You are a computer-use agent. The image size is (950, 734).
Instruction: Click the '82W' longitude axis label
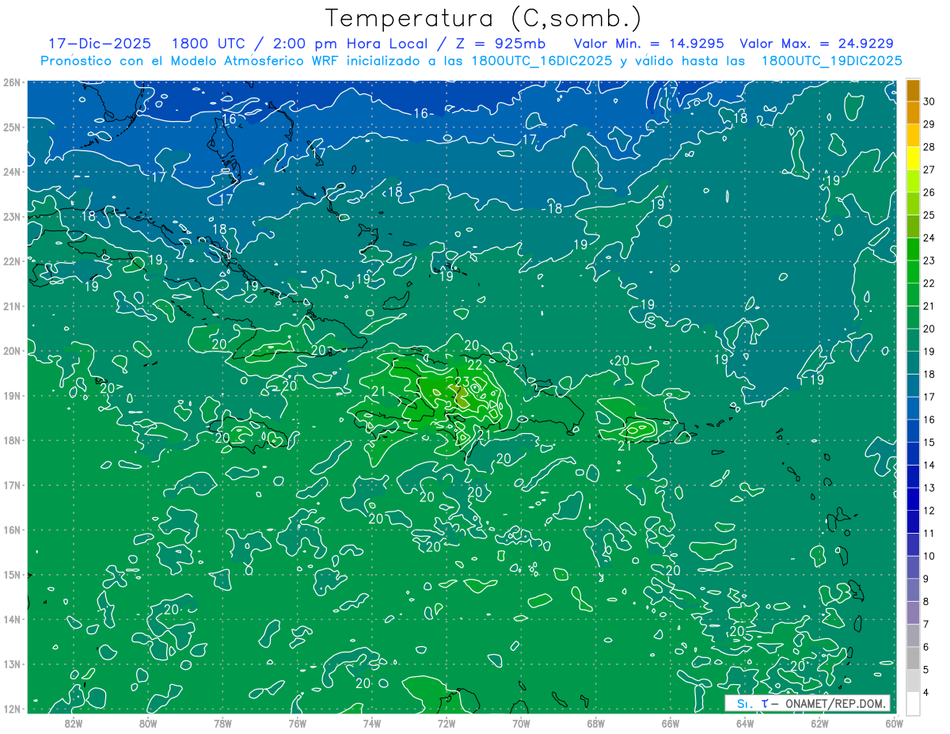(74, 722)
